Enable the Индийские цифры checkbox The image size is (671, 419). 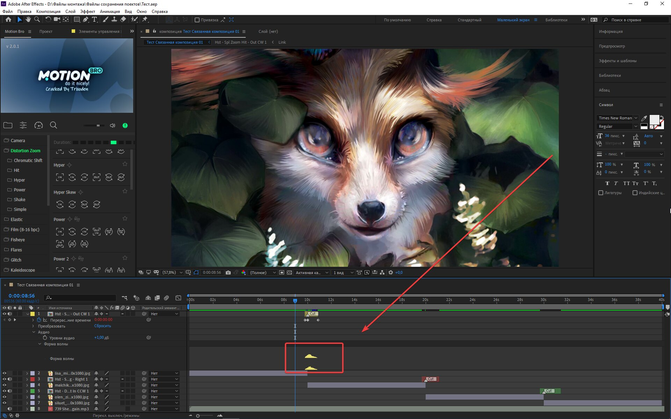pos(635,193)
